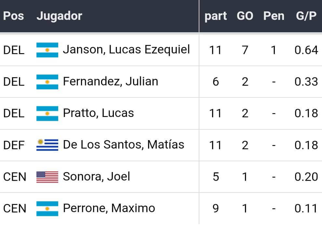Open player Janson, Lucas Ezequiel

pyautogui.click(x=126, y=50)
